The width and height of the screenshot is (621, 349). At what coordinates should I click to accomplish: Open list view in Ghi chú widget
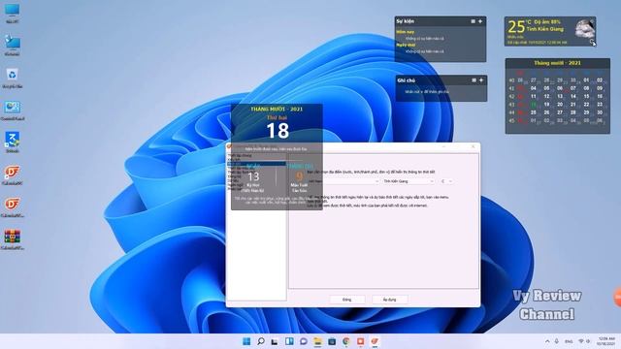(474, 80)
